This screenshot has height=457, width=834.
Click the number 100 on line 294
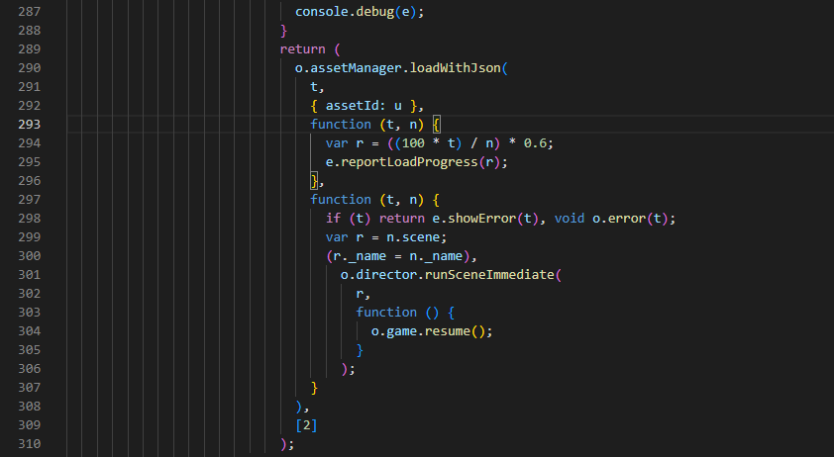tap(413, 143)
